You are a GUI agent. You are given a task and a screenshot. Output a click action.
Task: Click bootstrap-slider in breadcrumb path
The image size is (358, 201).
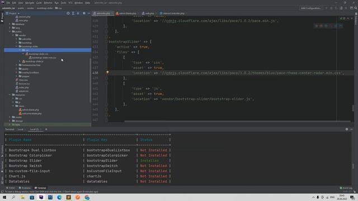coord(45,8)
